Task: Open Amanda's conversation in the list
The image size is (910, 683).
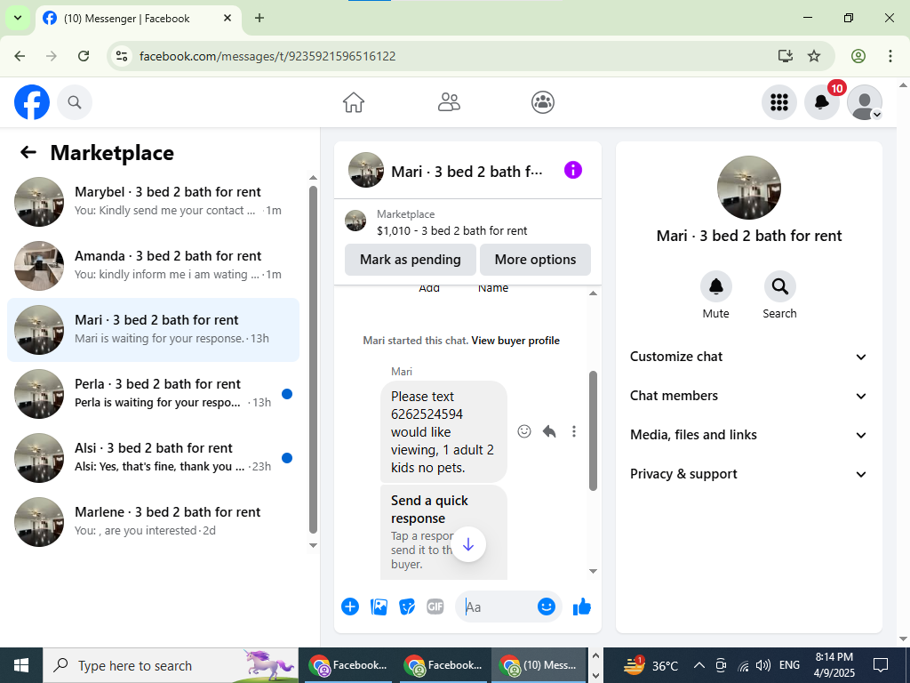Action: click(x=153, y=265)
